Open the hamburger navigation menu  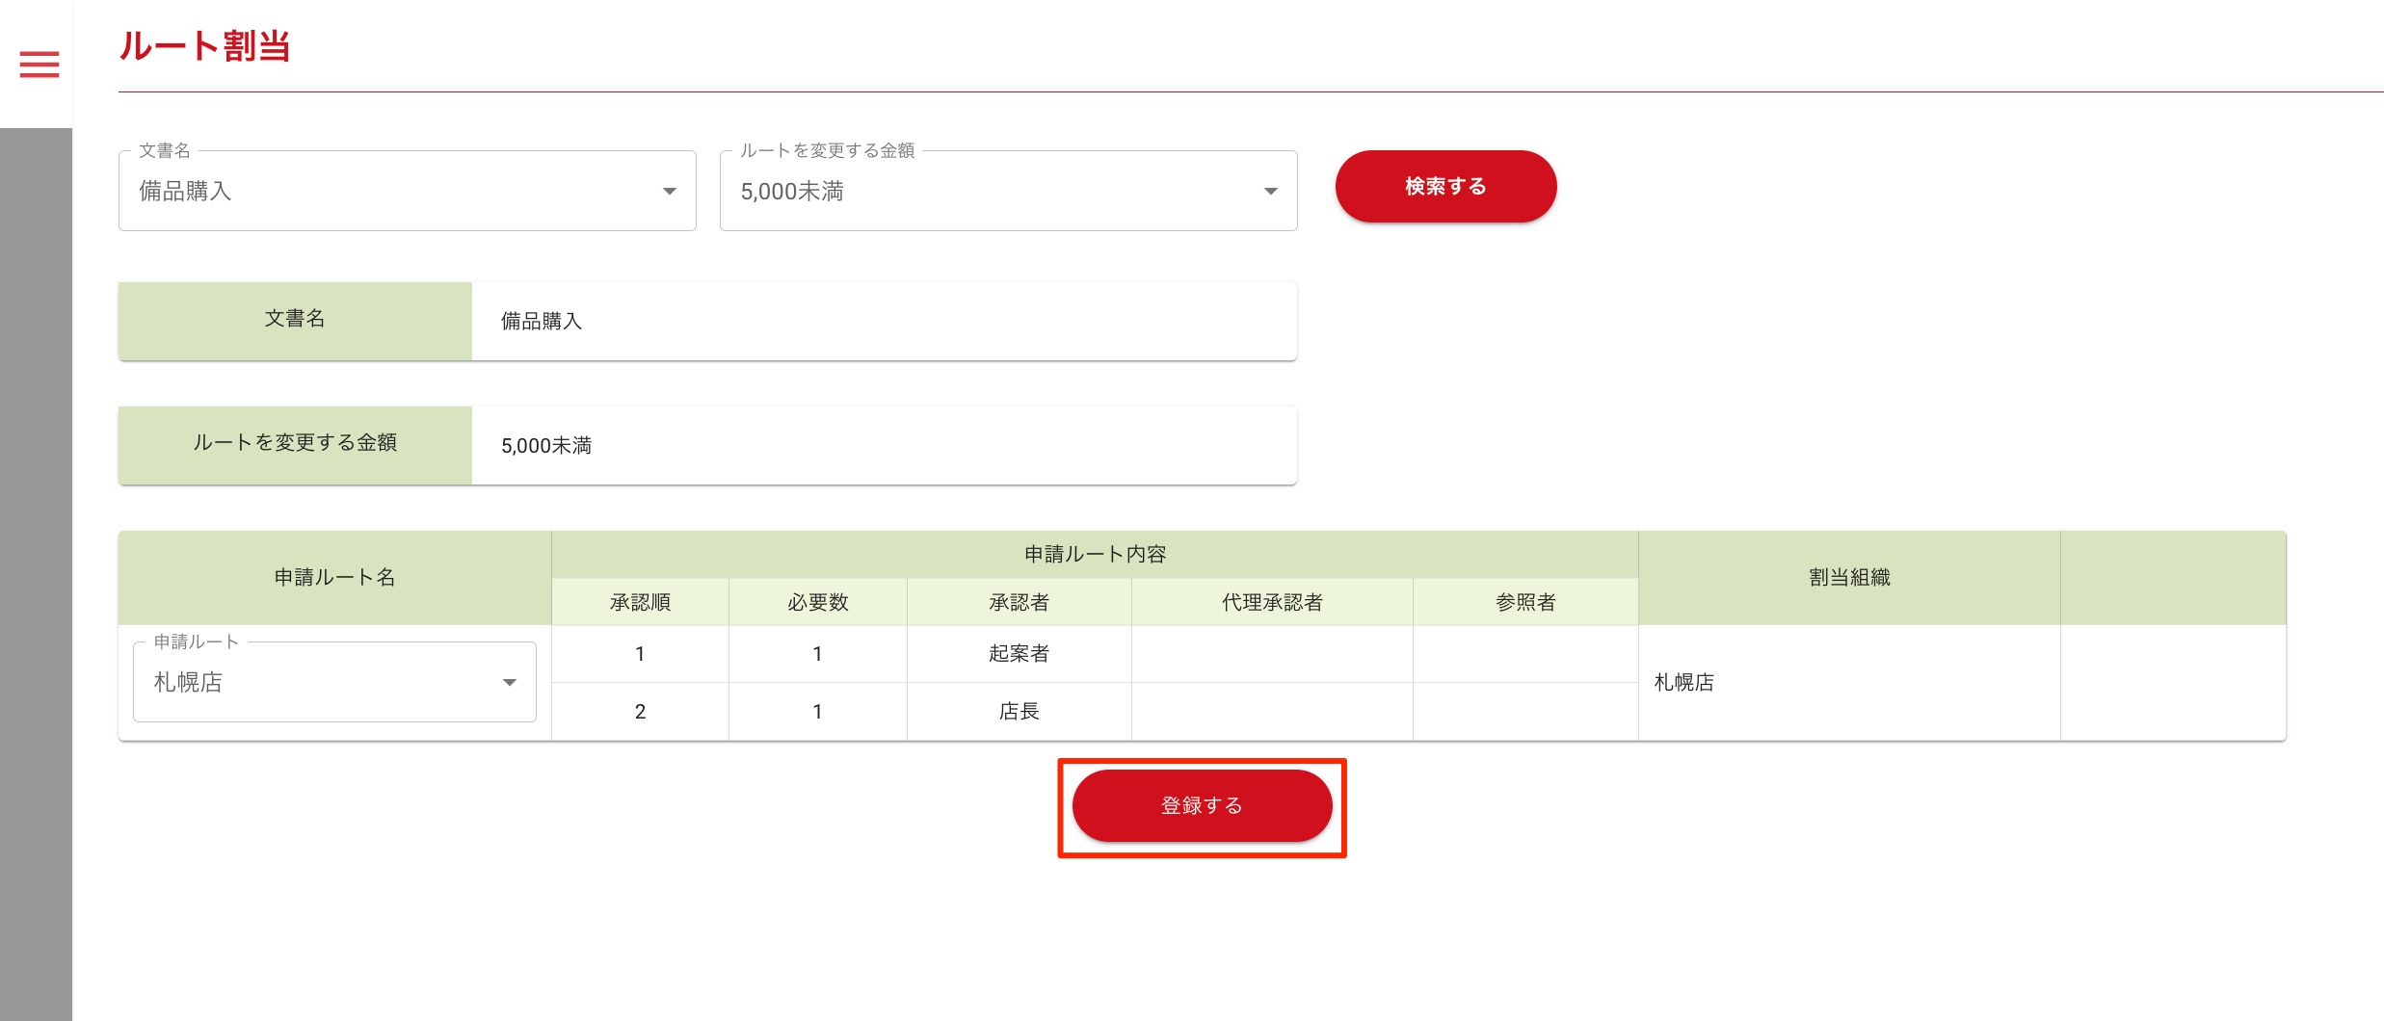pos(40,65)
